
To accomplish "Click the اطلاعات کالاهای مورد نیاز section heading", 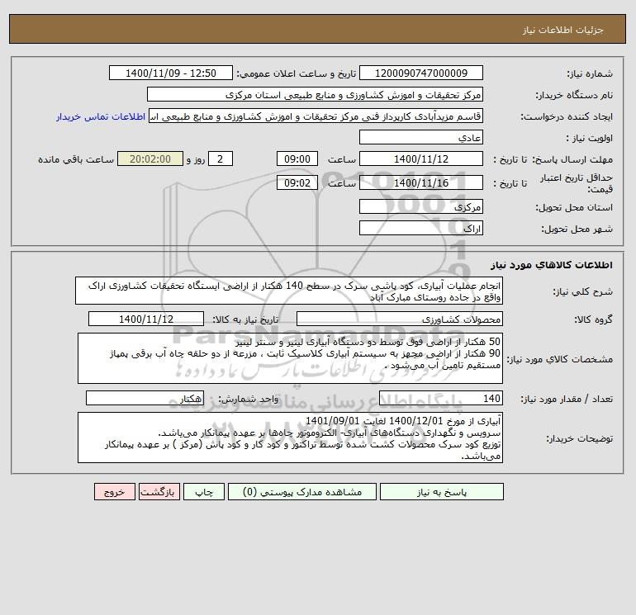I will [552, 265].
